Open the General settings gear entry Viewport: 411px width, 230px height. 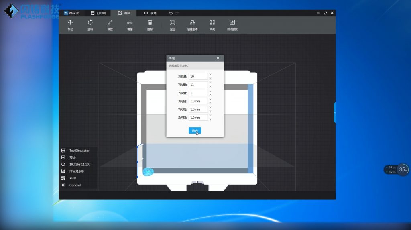click(71, 185)
